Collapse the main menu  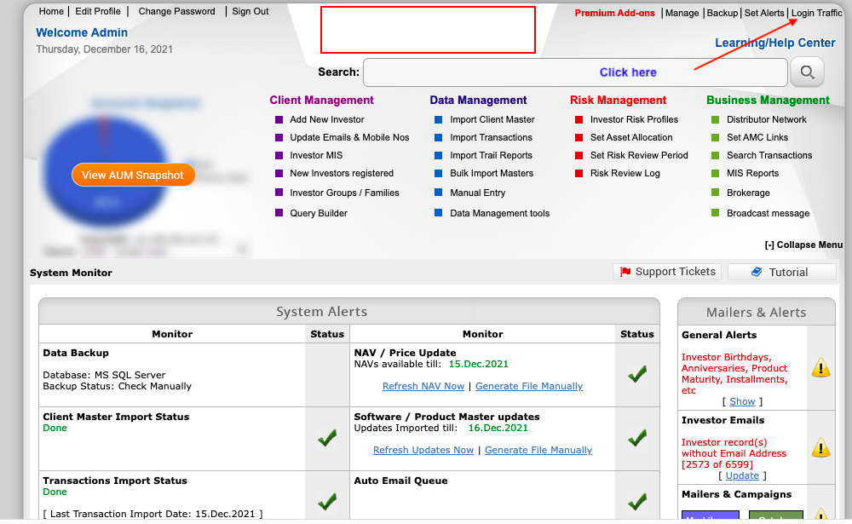coord(803,245)
